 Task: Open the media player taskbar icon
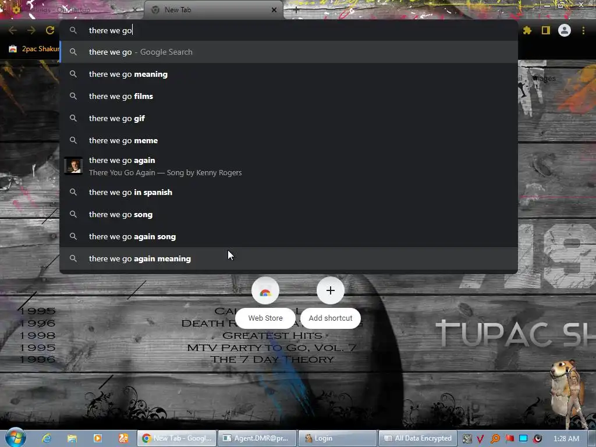click(x=98, y=438)
